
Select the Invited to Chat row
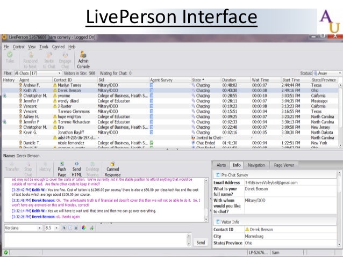pyautogui.click(x=170, y=137)
